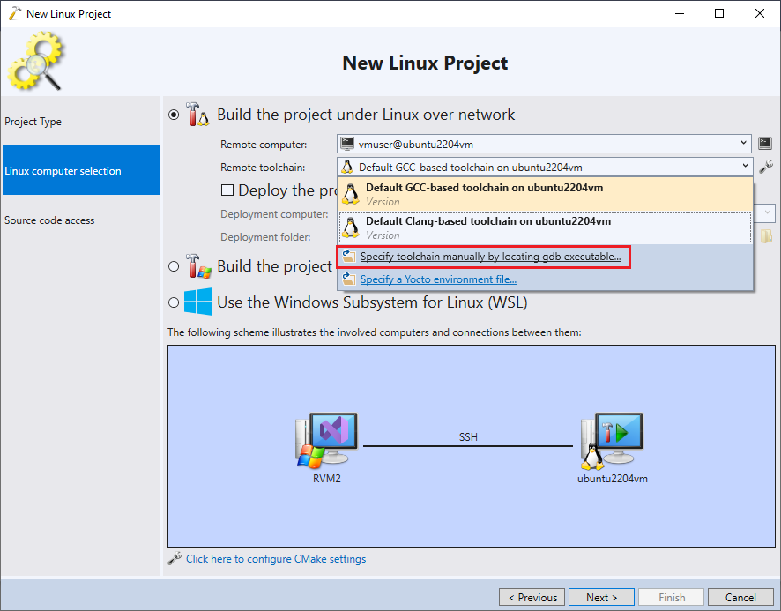The width and height of the screenshot is (781, 611).
Task: Select Use the Windows Subsystem for Linux radio
Action: pyautogui.click(x=174, y=302)
